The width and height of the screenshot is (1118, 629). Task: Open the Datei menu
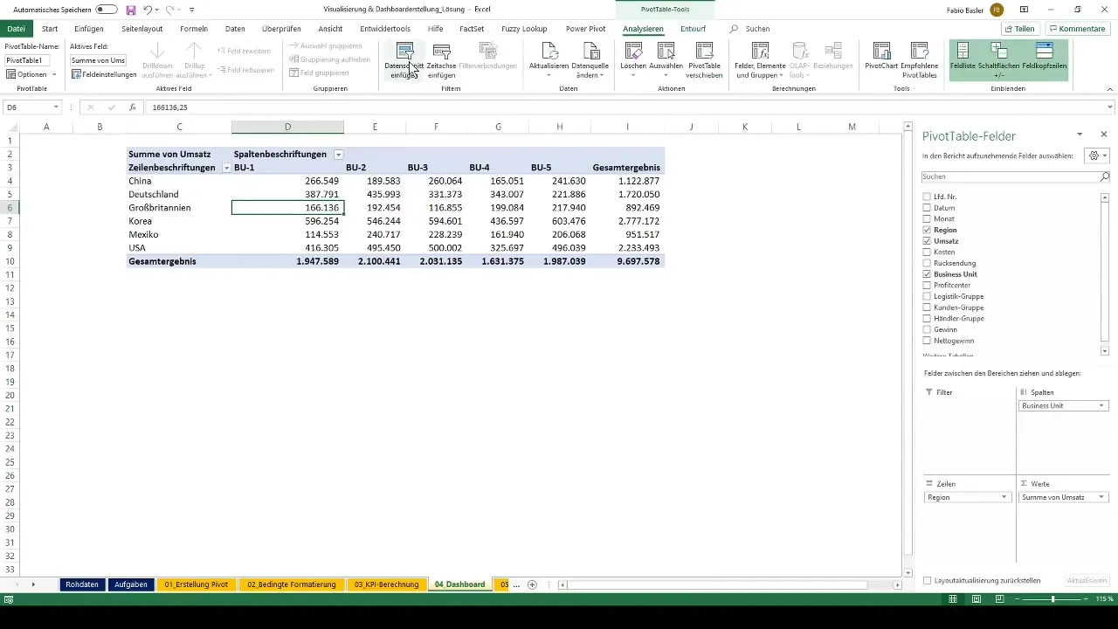(16, 29)
